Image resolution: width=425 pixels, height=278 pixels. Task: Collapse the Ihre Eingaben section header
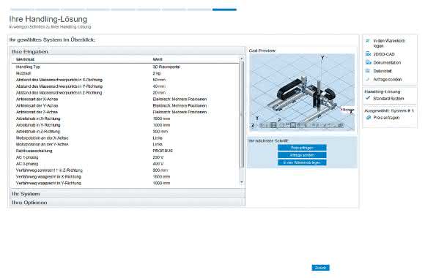(x=127, y=51)
